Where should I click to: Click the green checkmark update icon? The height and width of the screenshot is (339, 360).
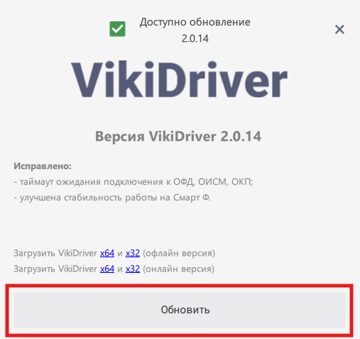point(117,29)
